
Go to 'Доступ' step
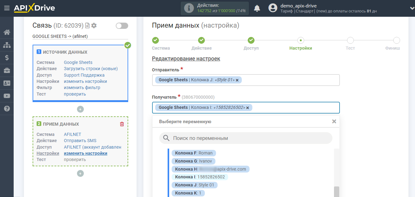coord(251,40)
